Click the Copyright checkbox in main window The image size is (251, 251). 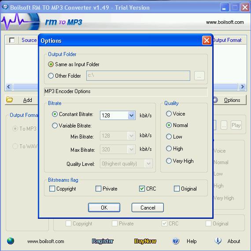69,223
